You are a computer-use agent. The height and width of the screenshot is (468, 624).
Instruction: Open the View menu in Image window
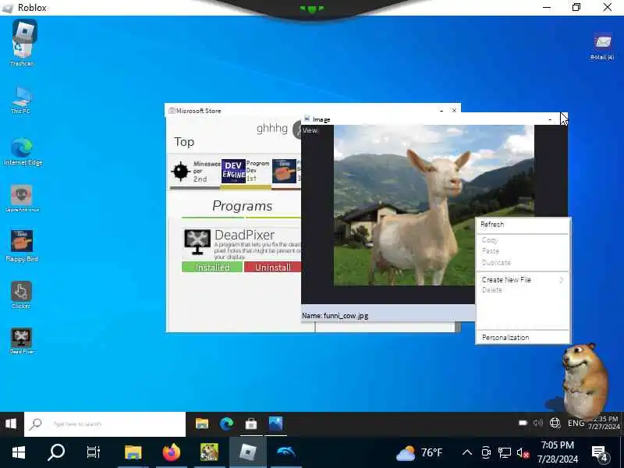[x=310, y=130]
